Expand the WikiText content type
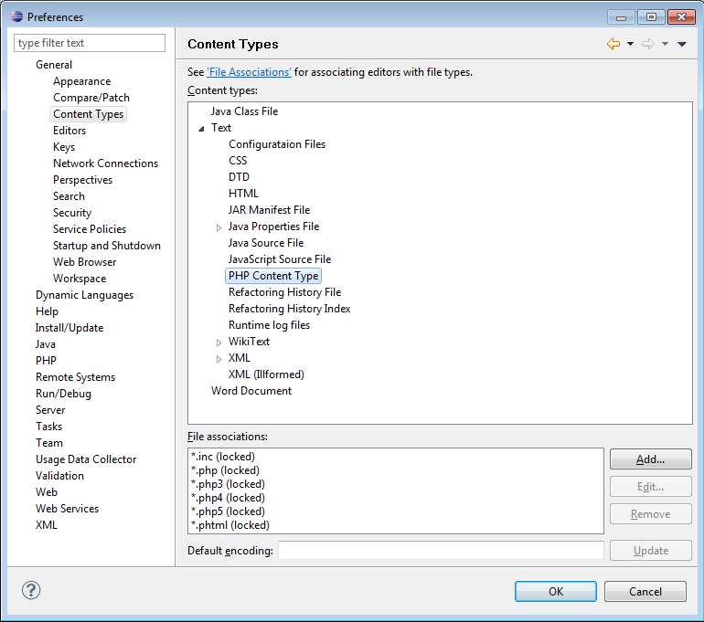 tap(219, 343)
